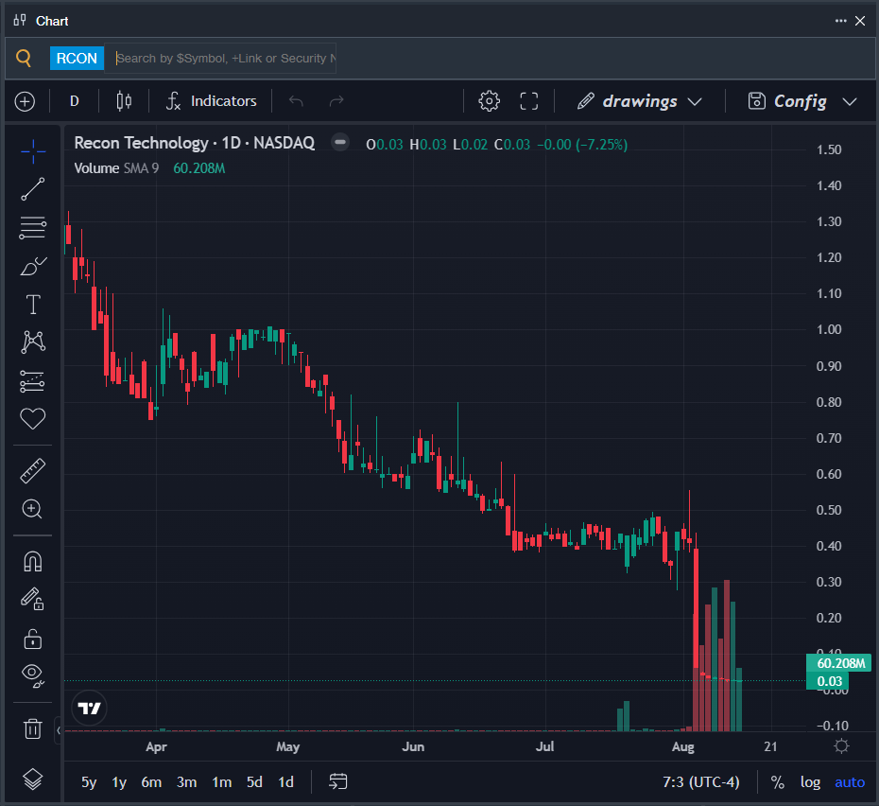879x806 pixels.
Task: Open the Indicators dialog
Action: pos(212,101)
